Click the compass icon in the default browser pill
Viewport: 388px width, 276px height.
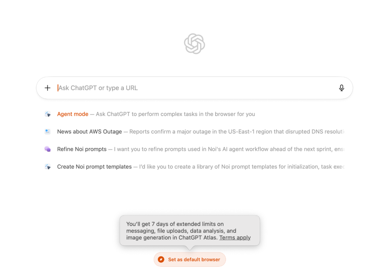click(161, 260)
